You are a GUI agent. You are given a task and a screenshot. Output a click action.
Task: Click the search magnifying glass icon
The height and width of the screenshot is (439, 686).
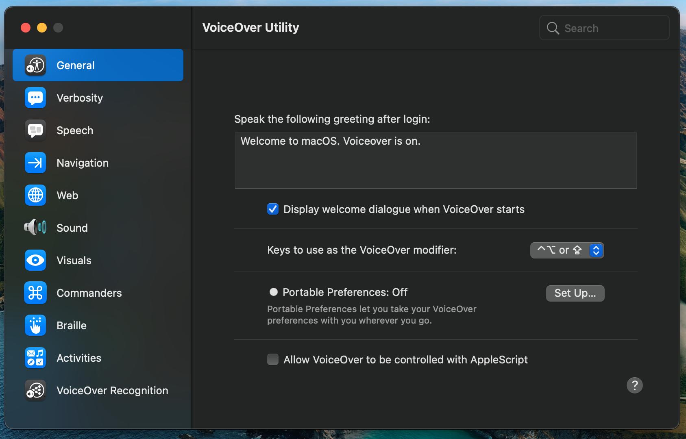553,28
